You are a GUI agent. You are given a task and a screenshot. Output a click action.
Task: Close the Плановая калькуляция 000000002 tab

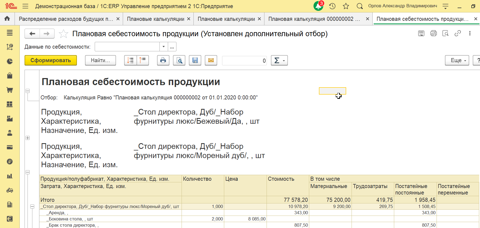click(x=367, y=19)
